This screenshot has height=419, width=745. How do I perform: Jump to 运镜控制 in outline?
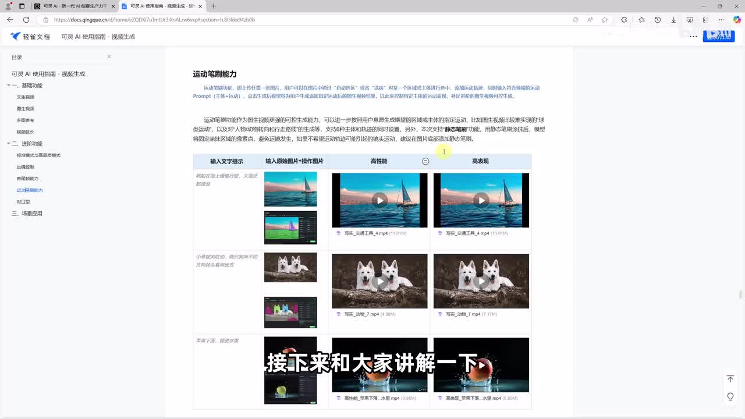point(26,167)
